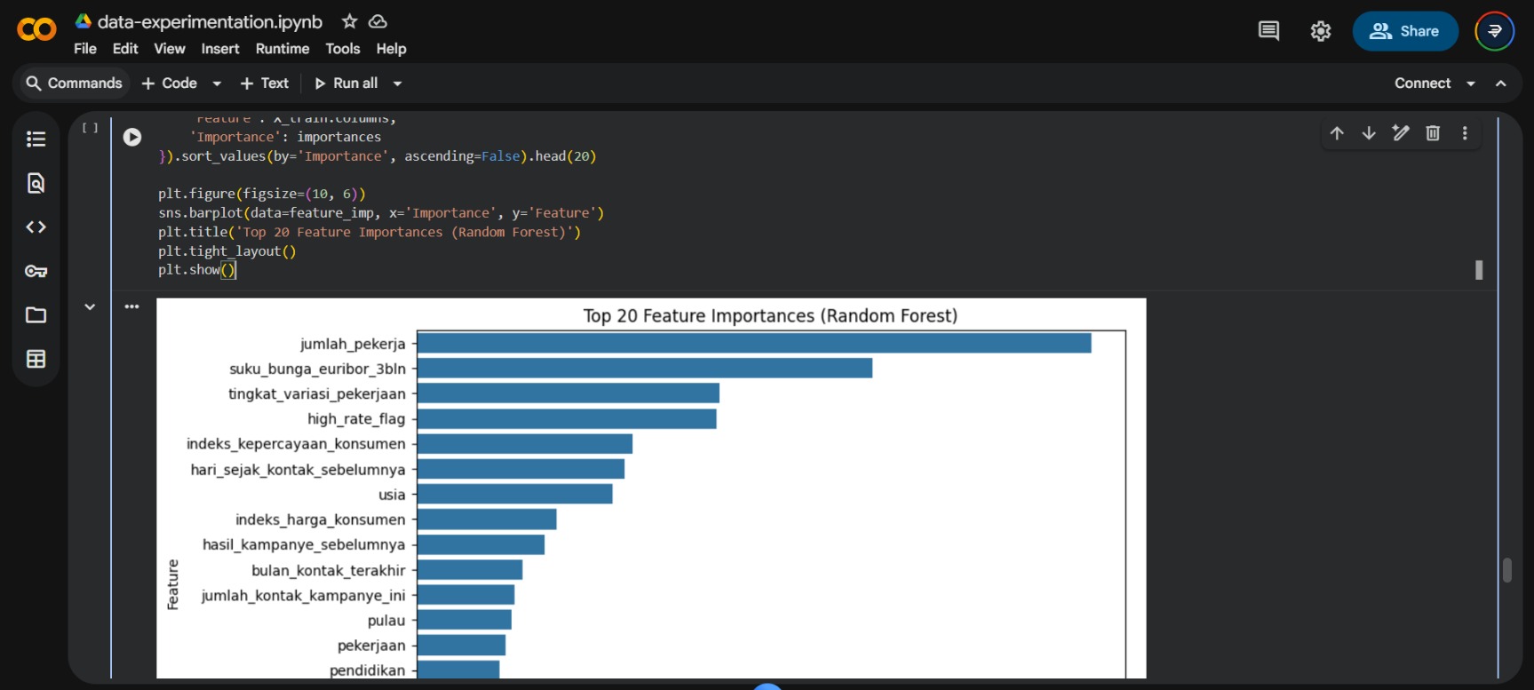Screen dimensions: 1534x690
Task: Click the notebook title data-experimentation.ipynb
Action: click(210, 21)
